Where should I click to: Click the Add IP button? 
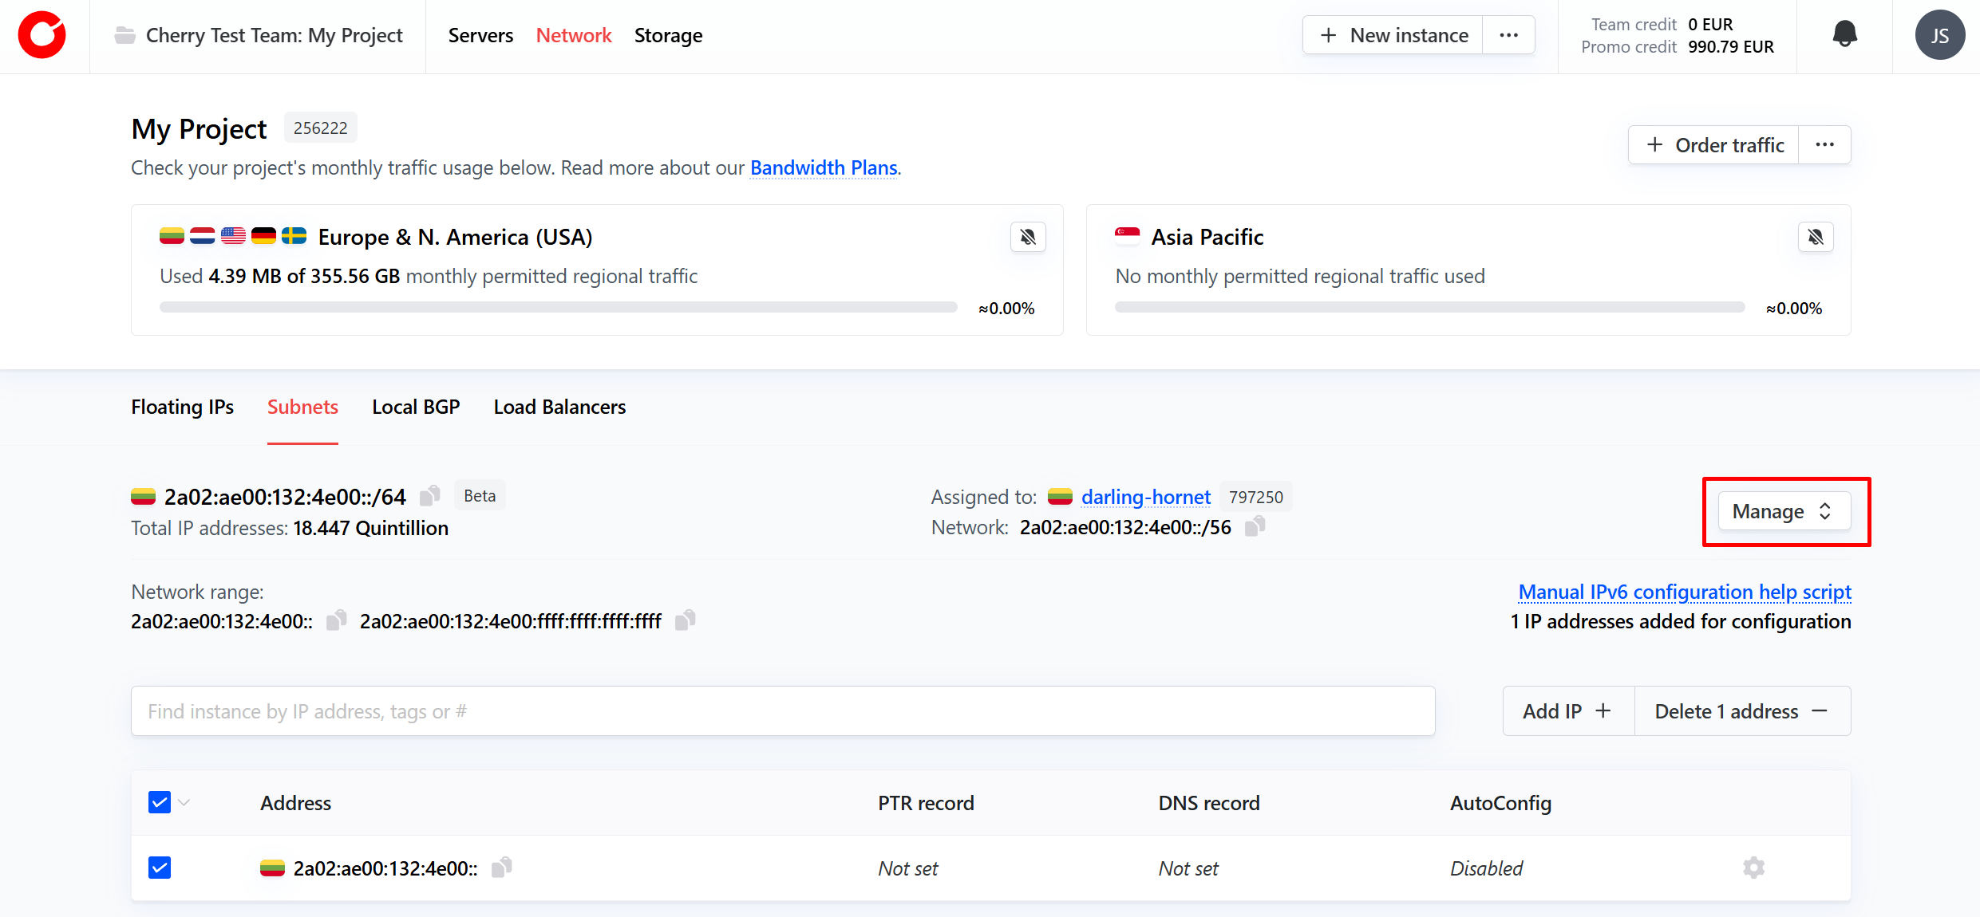pyautogui.click(x=1567, y=710)
